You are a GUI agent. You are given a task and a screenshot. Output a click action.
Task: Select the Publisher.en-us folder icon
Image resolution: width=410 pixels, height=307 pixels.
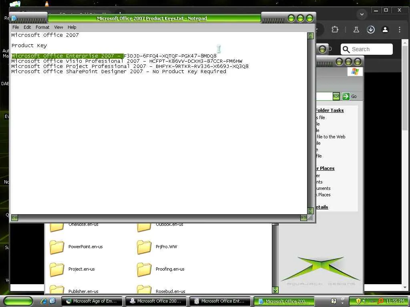tap(57, 289)
